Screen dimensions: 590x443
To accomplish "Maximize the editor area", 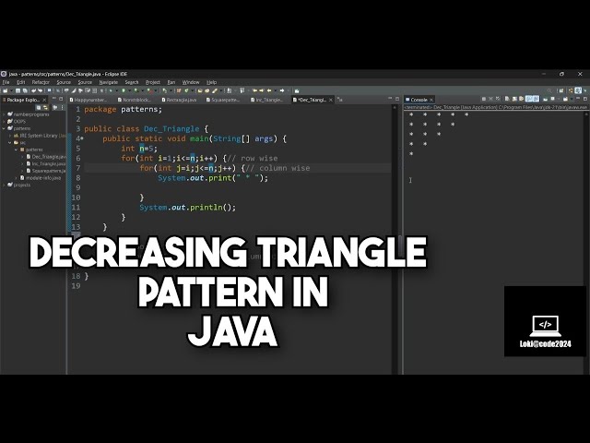I will click(397, 99).
